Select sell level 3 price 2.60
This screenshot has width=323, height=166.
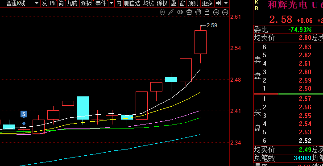[x=305, y=72]
